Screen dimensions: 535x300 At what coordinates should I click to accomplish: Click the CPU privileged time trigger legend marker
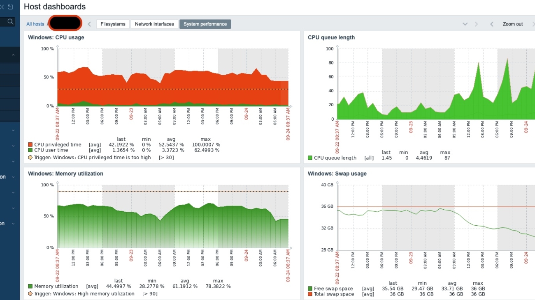[x=30, y=158]
